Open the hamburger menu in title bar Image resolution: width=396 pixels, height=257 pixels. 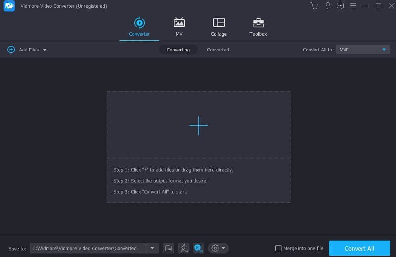(353, 6)
